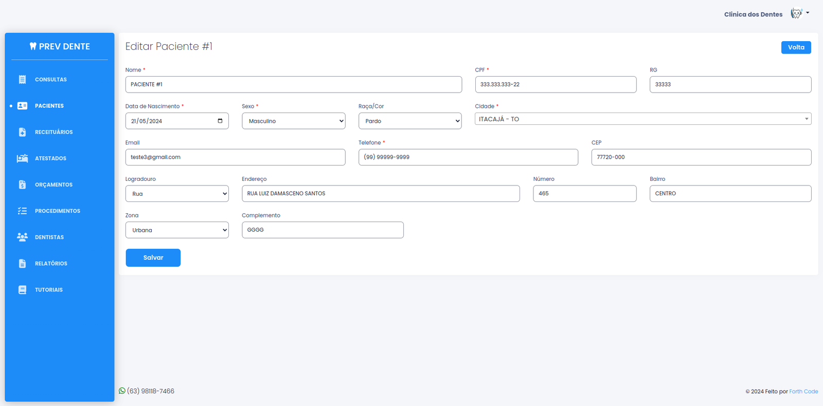Focus the Email input field
Viewport: 823px width, 406px height.
235,157
